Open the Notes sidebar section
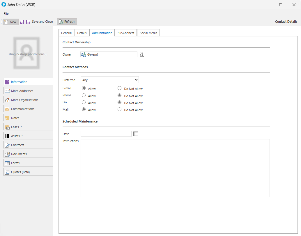The height and width of the screenshot is (236, 301). (15, 118)
